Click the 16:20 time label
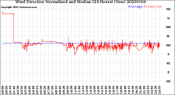The width and height of the screenshot is (175, 95). pos(110,90)
